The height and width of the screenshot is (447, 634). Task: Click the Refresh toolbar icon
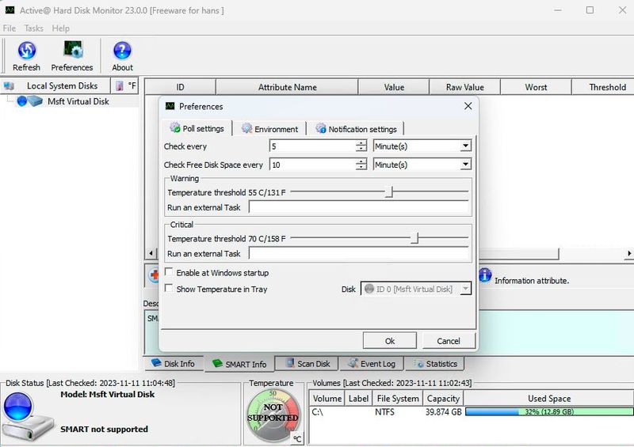point(27,50)
